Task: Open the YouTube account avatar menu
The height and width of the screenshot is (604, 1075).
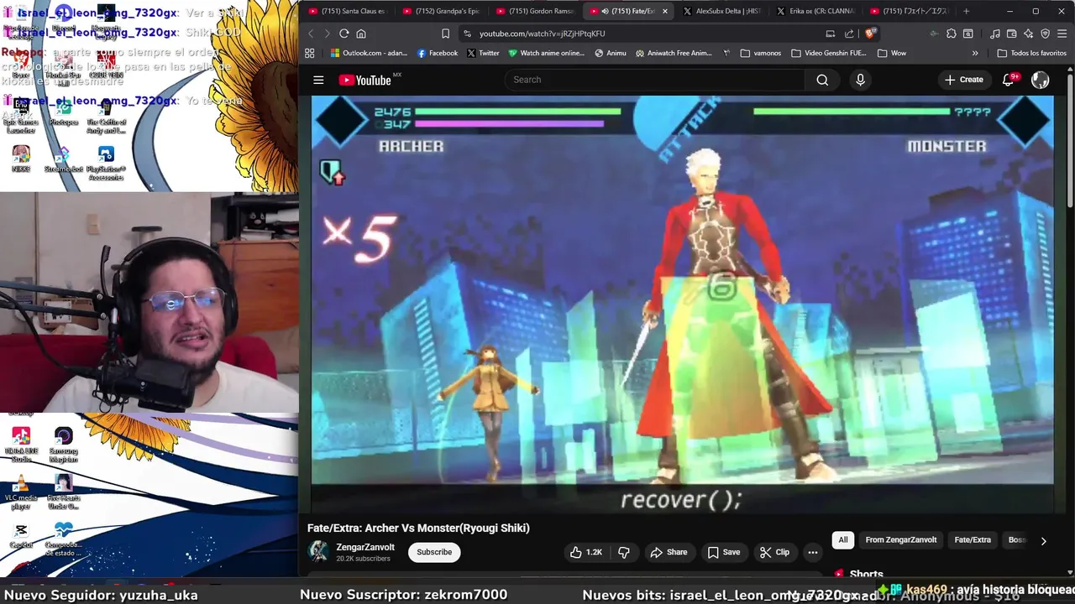Action: point(1040,80)
